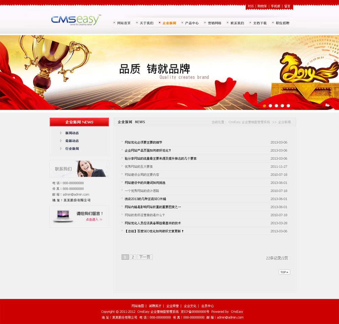The image size is (339, 324).
Task: Click the CMSeasy logo
Action: click(76, 20)
